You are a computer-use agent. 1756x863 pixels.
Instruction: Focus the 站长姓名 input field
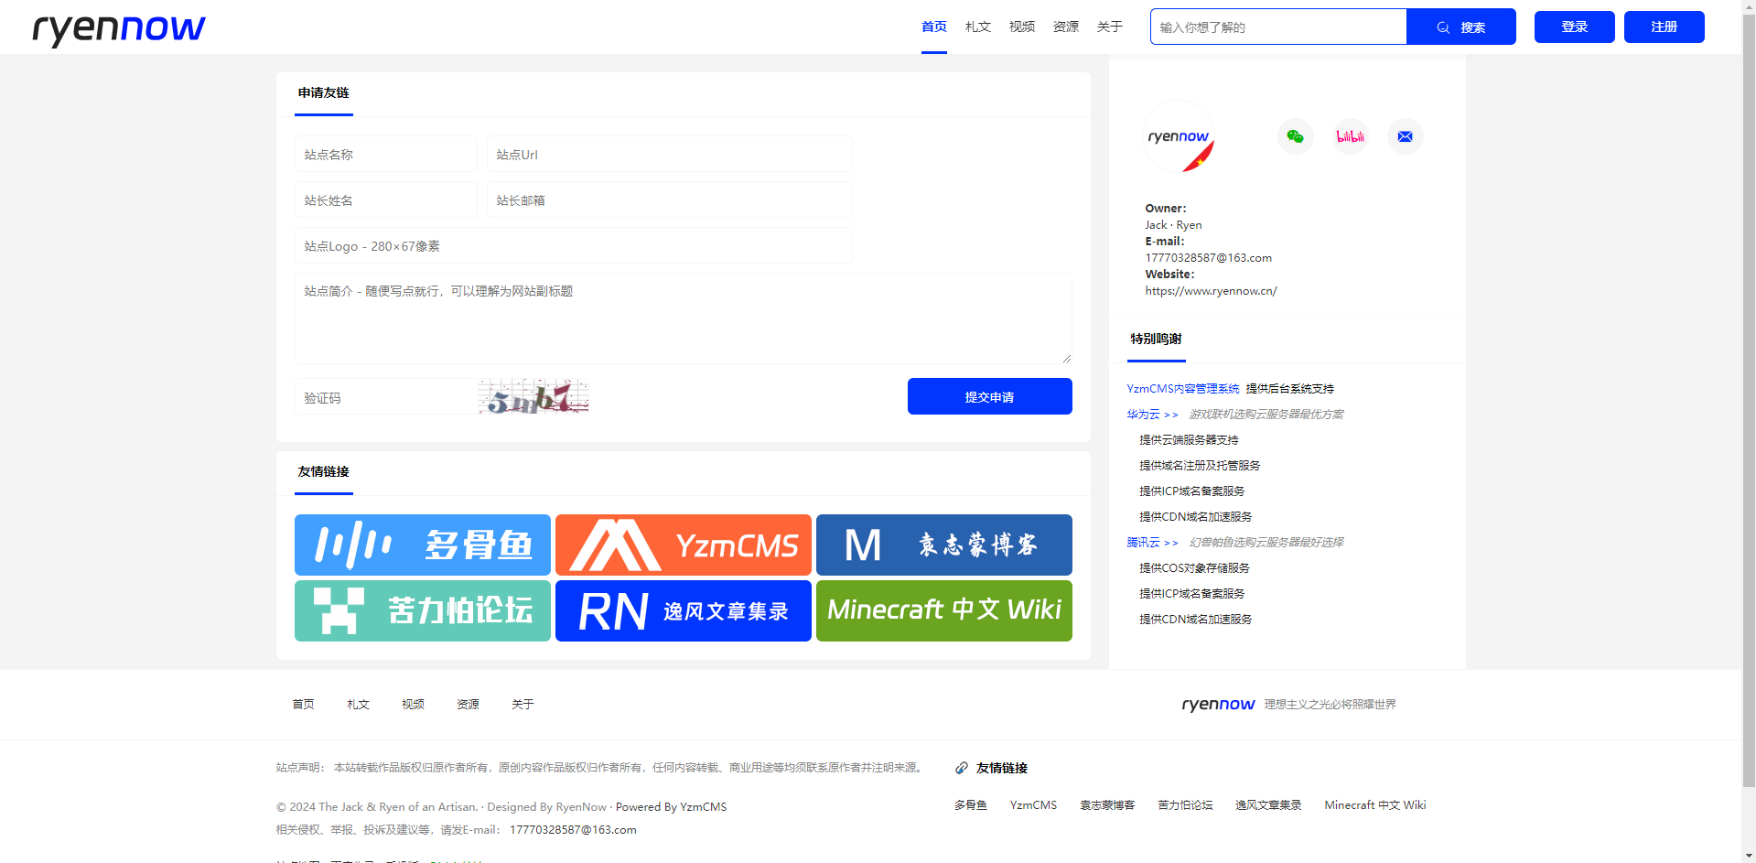pos(386,200)
